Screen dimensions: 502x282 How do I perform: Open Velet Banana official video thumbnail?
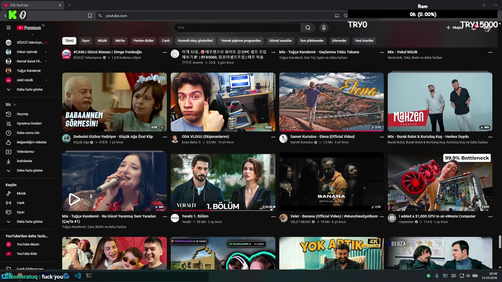click(x=331, y=182)
